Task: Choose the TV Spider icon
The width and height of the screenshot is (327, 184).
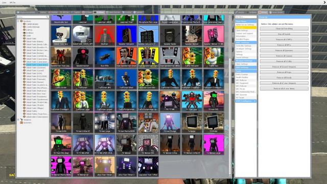Action: pyautogui.click(x=192, y=123)
